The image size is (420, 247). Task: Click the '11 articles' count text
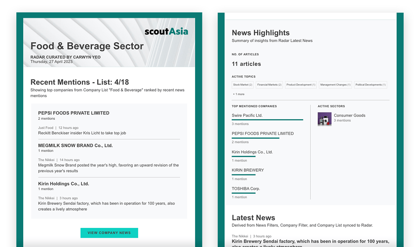coord(246,64)
